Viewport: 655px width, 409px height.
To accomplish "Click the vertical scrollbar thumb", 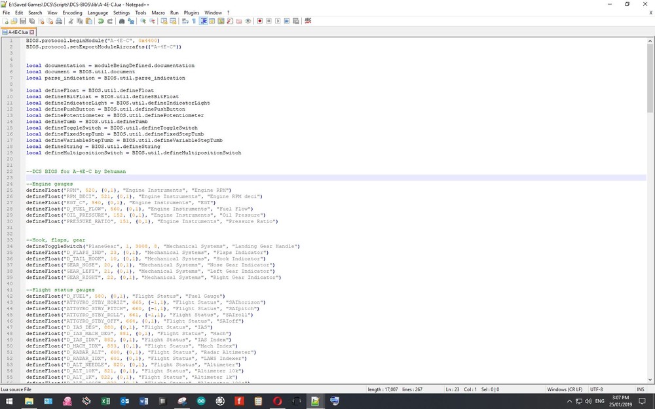I will point(650,78).
